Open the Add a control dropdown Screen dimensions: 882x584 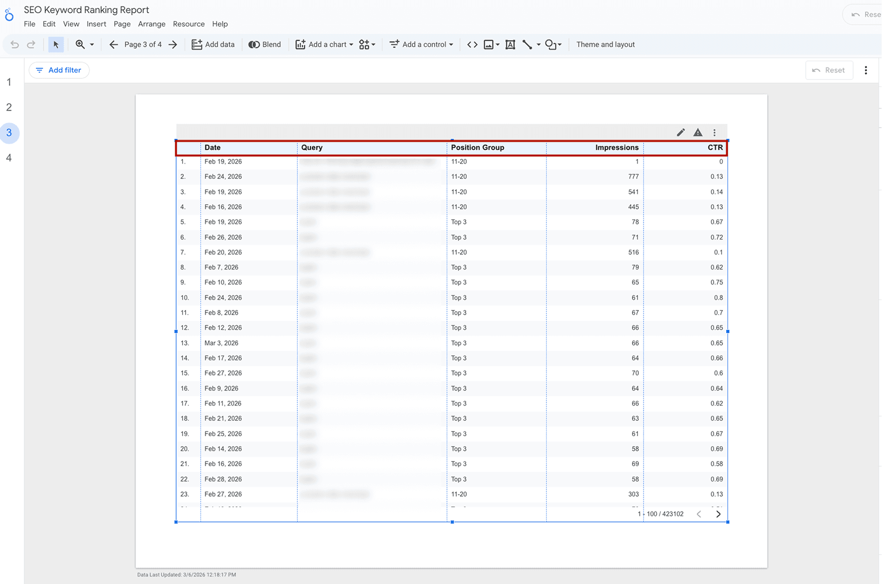(421, 44)
